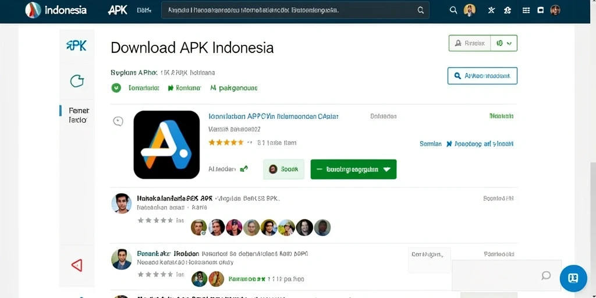Click the orange avatar in second review

tap(217, 279)
